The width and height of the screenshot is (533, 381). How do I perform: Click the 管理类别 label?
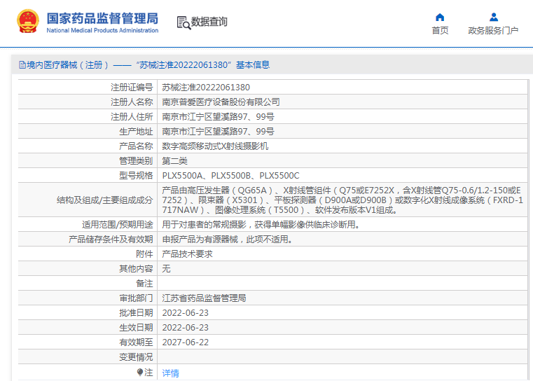136,161
